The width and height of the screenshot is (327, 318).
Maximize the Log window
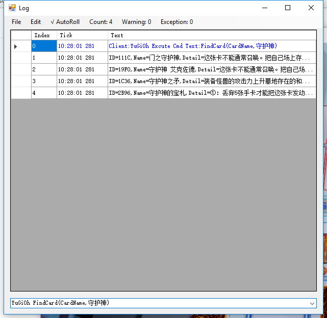coord(288,8)
